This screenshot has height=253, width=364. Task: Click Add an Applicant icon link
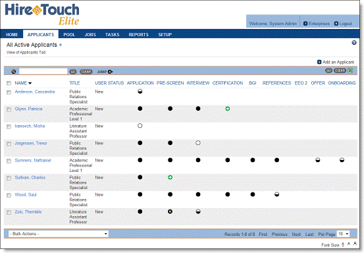click(319, 62)
